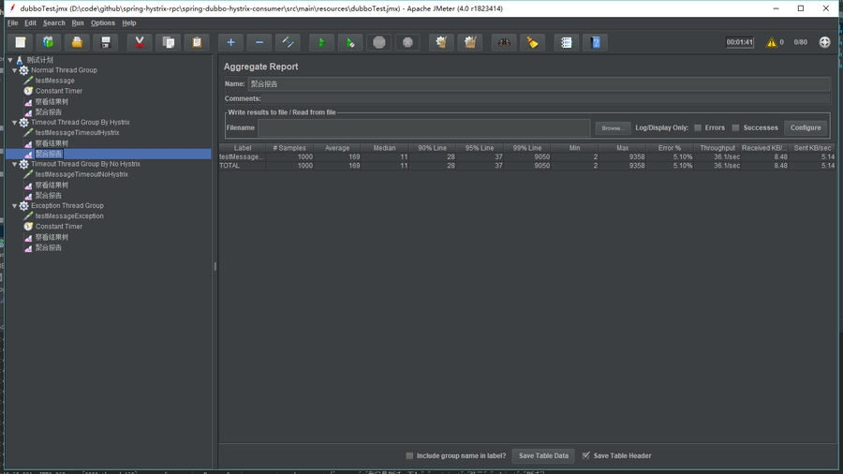Open the Options menu
This screenshot has width=843, height=474.
(103, 23)
